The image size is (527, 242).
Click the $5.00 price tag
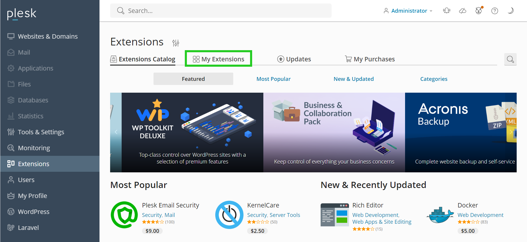(x=468, y=231)
